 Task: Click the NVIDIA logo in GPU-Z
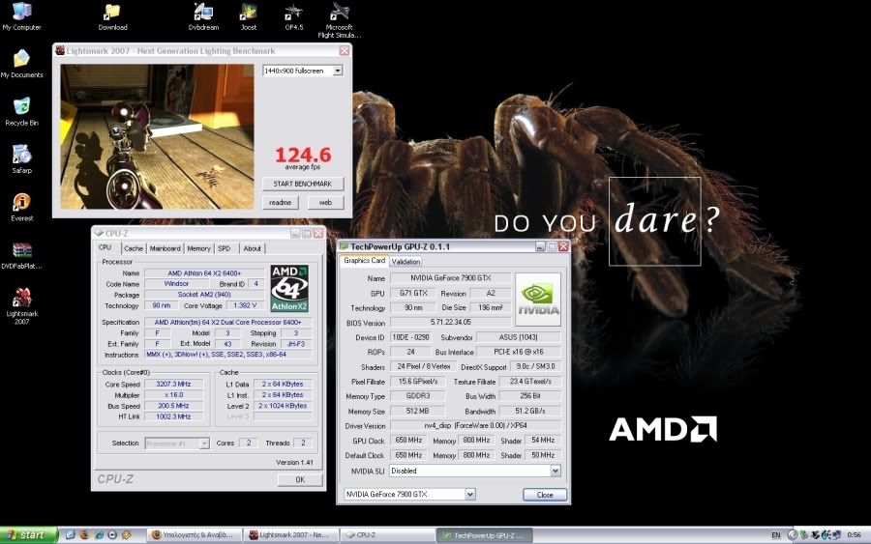point(538,299)
